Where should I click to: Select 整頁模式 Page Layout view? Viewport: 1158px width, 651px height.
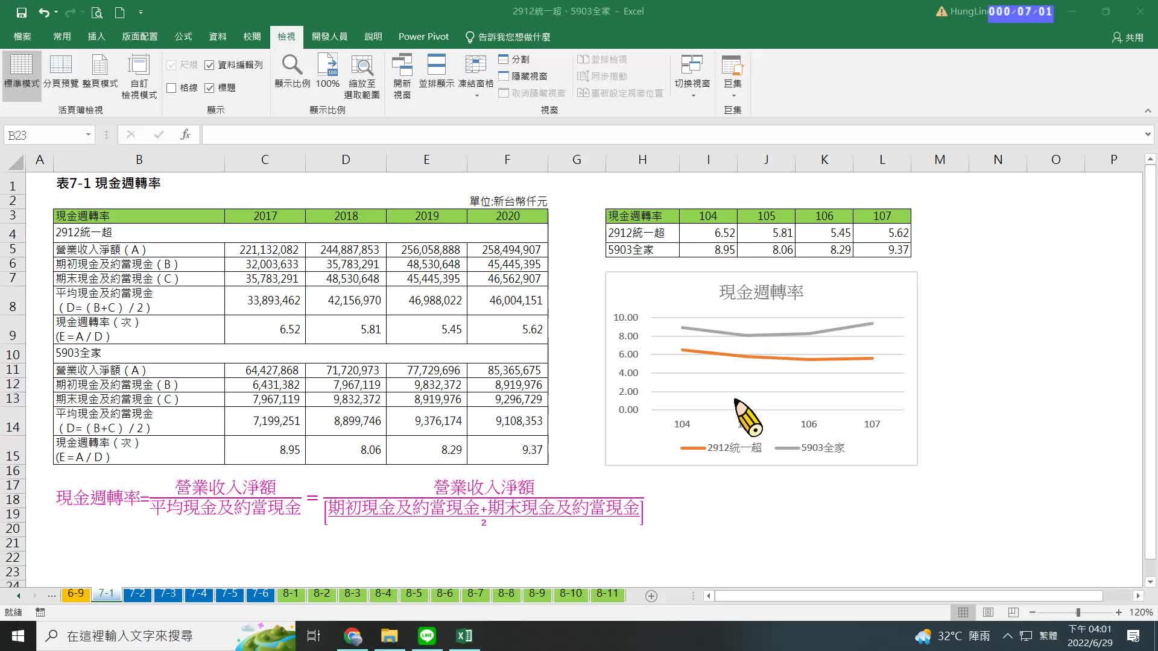point(100,72)
